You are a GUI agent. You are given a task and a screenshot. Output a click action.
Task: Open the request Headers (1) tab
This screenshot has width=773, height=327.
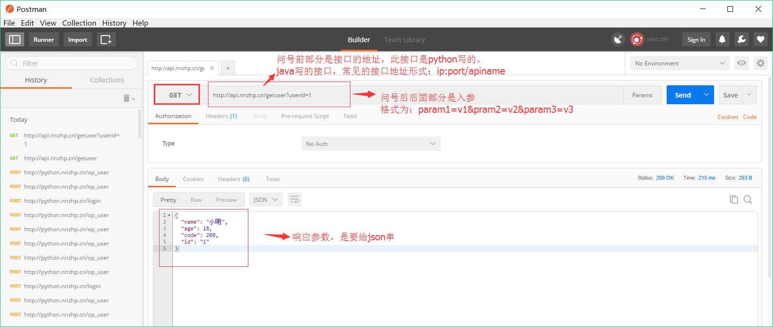221,116
